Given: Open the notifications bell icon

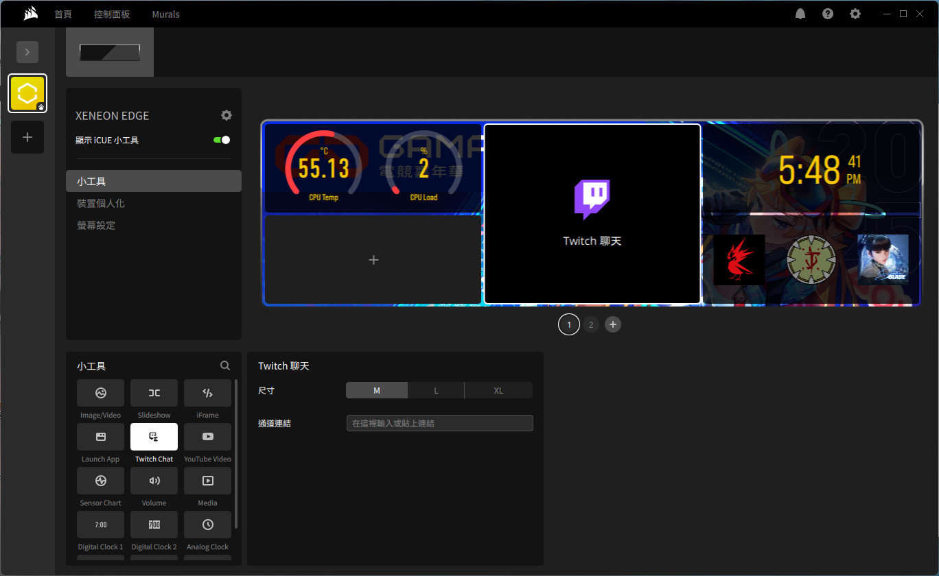Looking at the screenshot, I should pos(800,14).
